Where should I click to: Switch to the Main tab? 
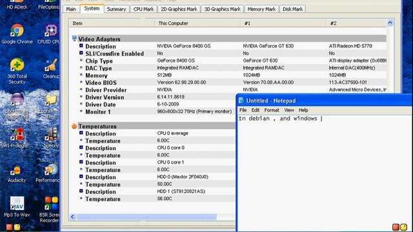(71, 9)
